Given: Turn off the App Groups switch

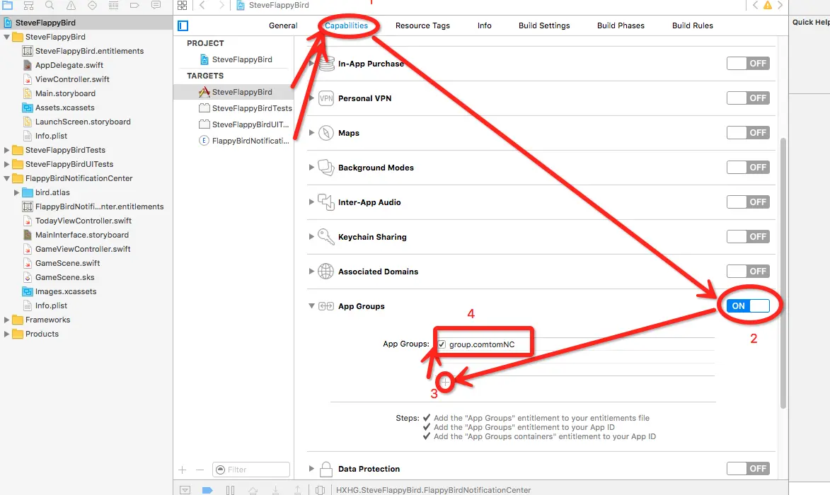Looking at the screenshot, I should tap(748, 305).
